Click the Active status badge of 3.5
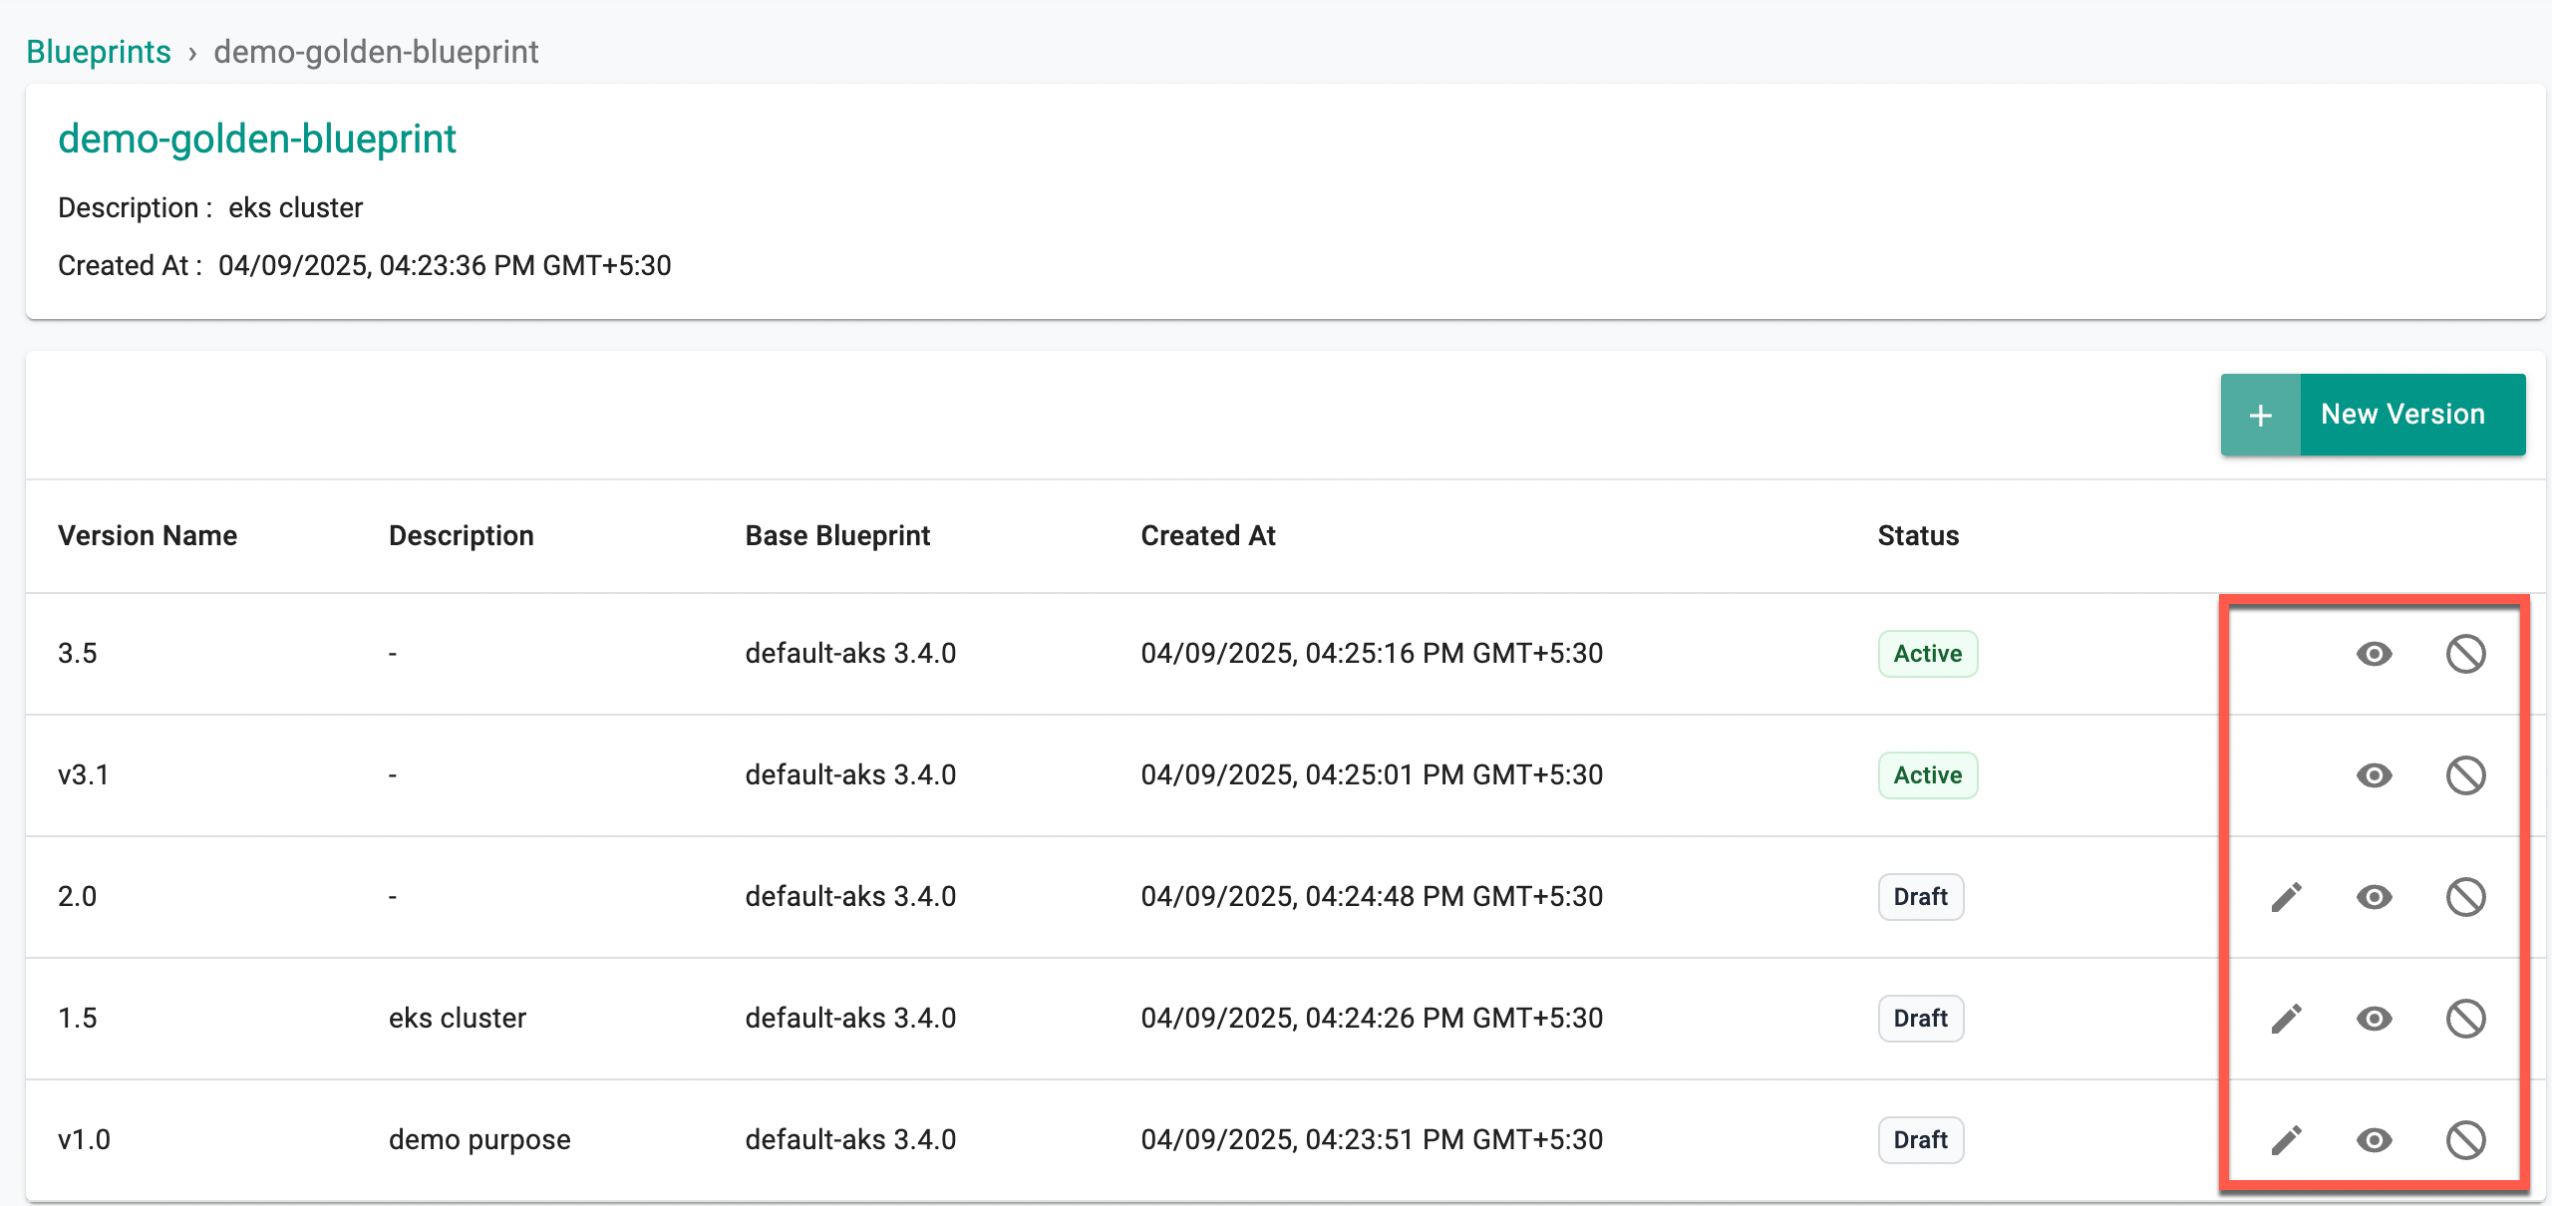This screenshot has width=2552, height=1206. pyautogui.click(x=1928, y=654)
